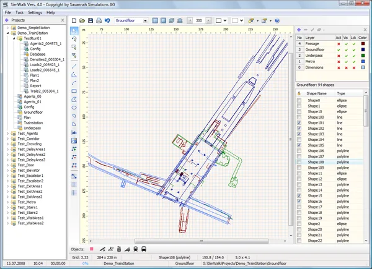372x269 pixels.
Task: Select the Shape109 row
Action: pos(330,168)
